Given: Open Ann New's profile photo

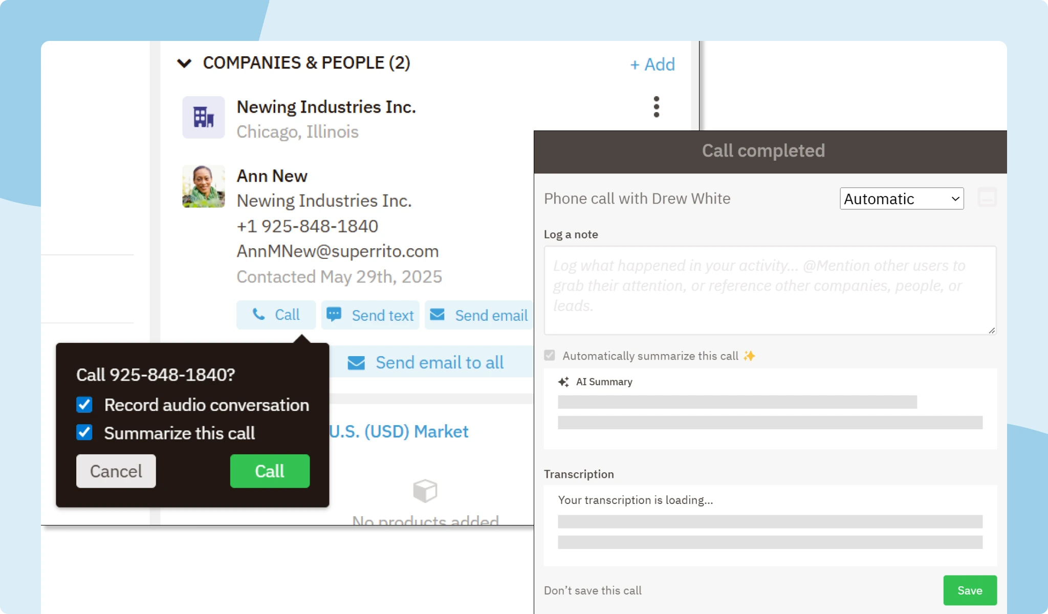Looking at the screenshot, I should click(x=203, y=186).
